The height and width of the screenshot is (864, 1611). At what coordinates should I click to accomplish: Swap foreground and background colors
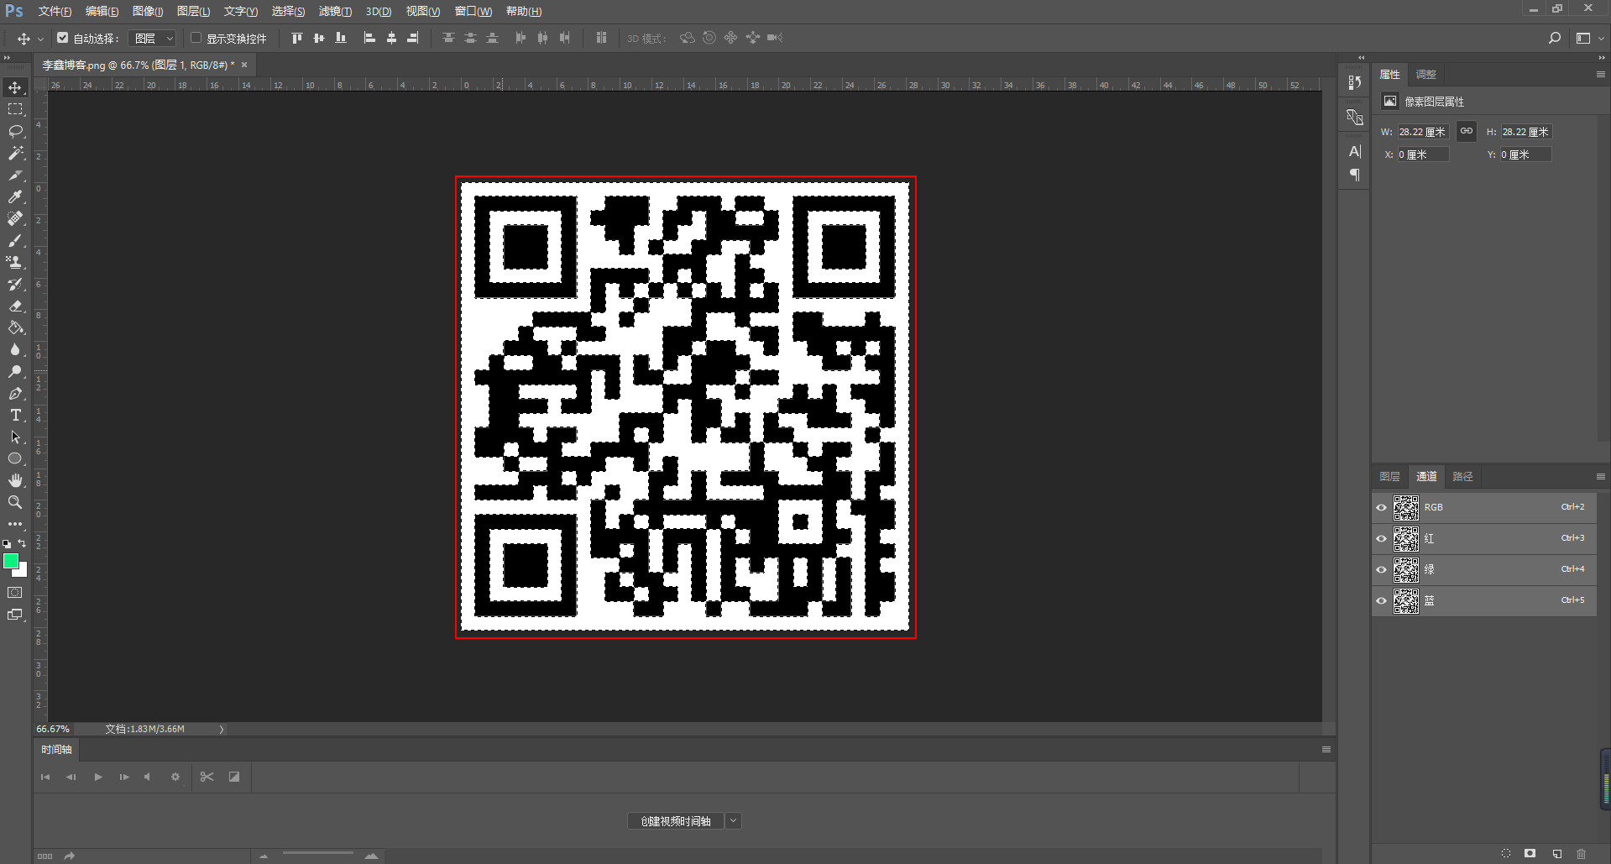[x=23, y=543]
